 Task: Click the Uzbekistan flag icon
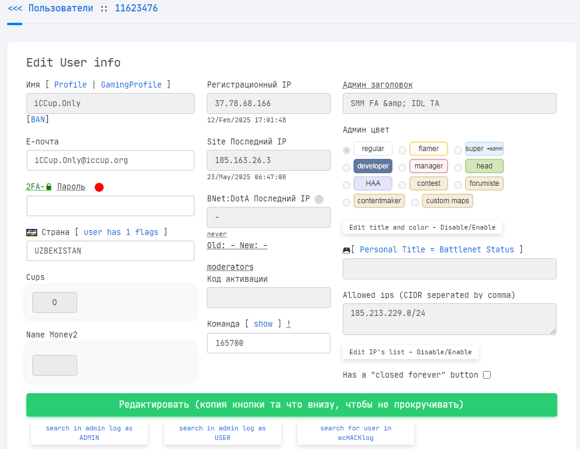(32, 233)
